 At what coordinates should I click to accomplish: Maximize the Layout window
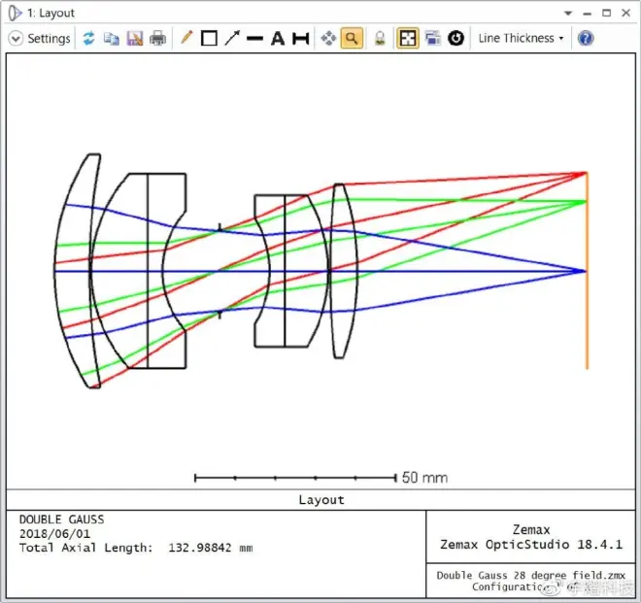click(x=607, y=13)
